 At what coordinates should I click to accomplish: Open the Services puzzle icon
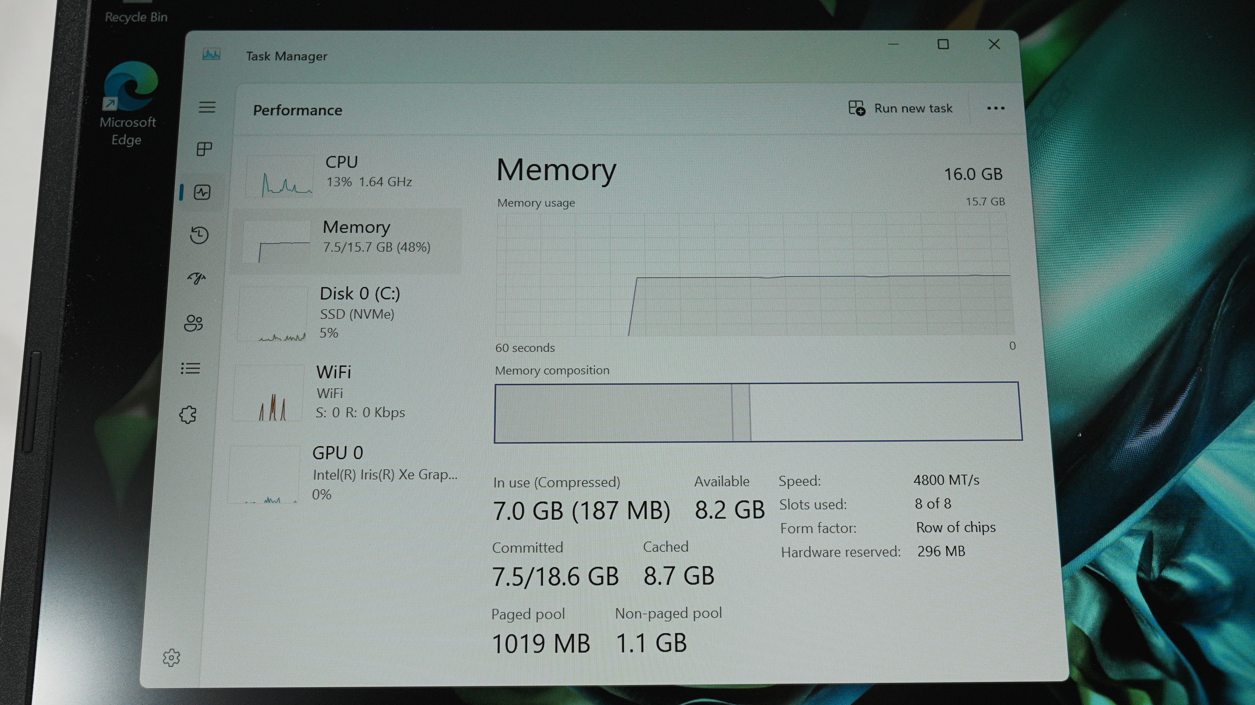coord(188,415)
